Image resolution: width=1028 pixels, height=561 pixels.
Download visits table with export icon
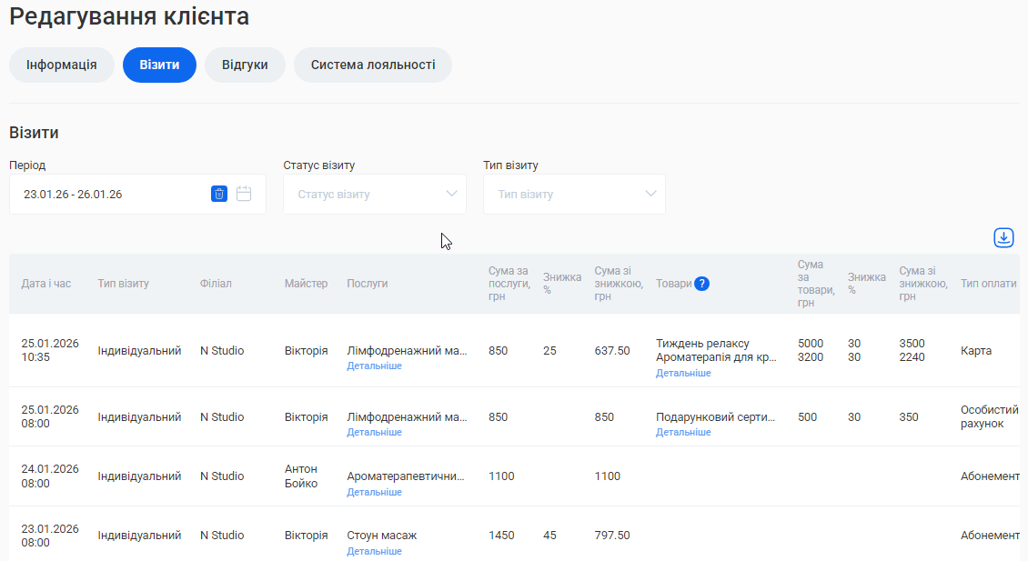(x=1003, y=237)
